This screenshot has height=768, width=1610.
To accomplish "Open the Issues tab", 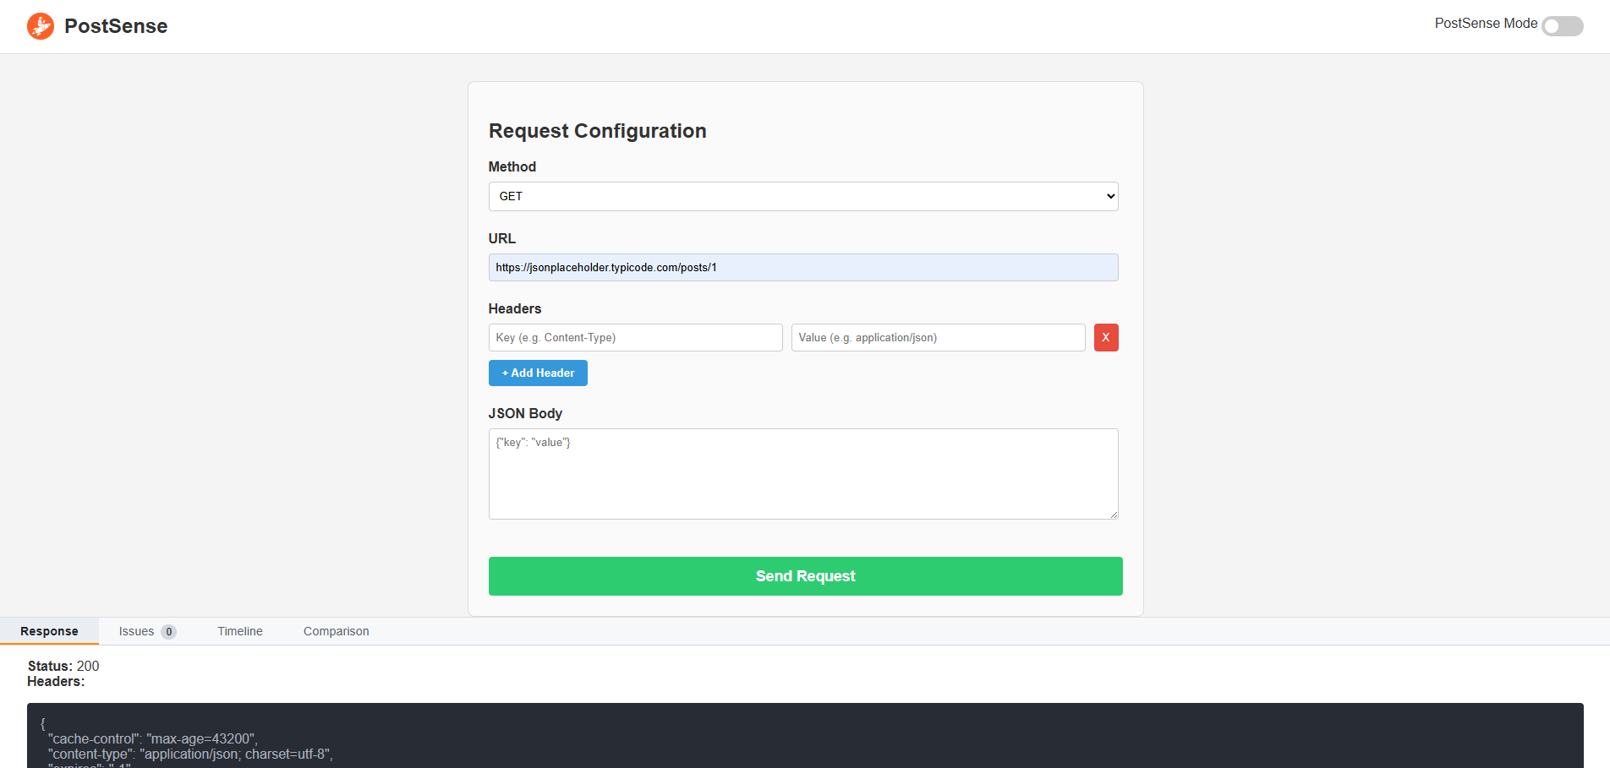I will pos(137,631).
